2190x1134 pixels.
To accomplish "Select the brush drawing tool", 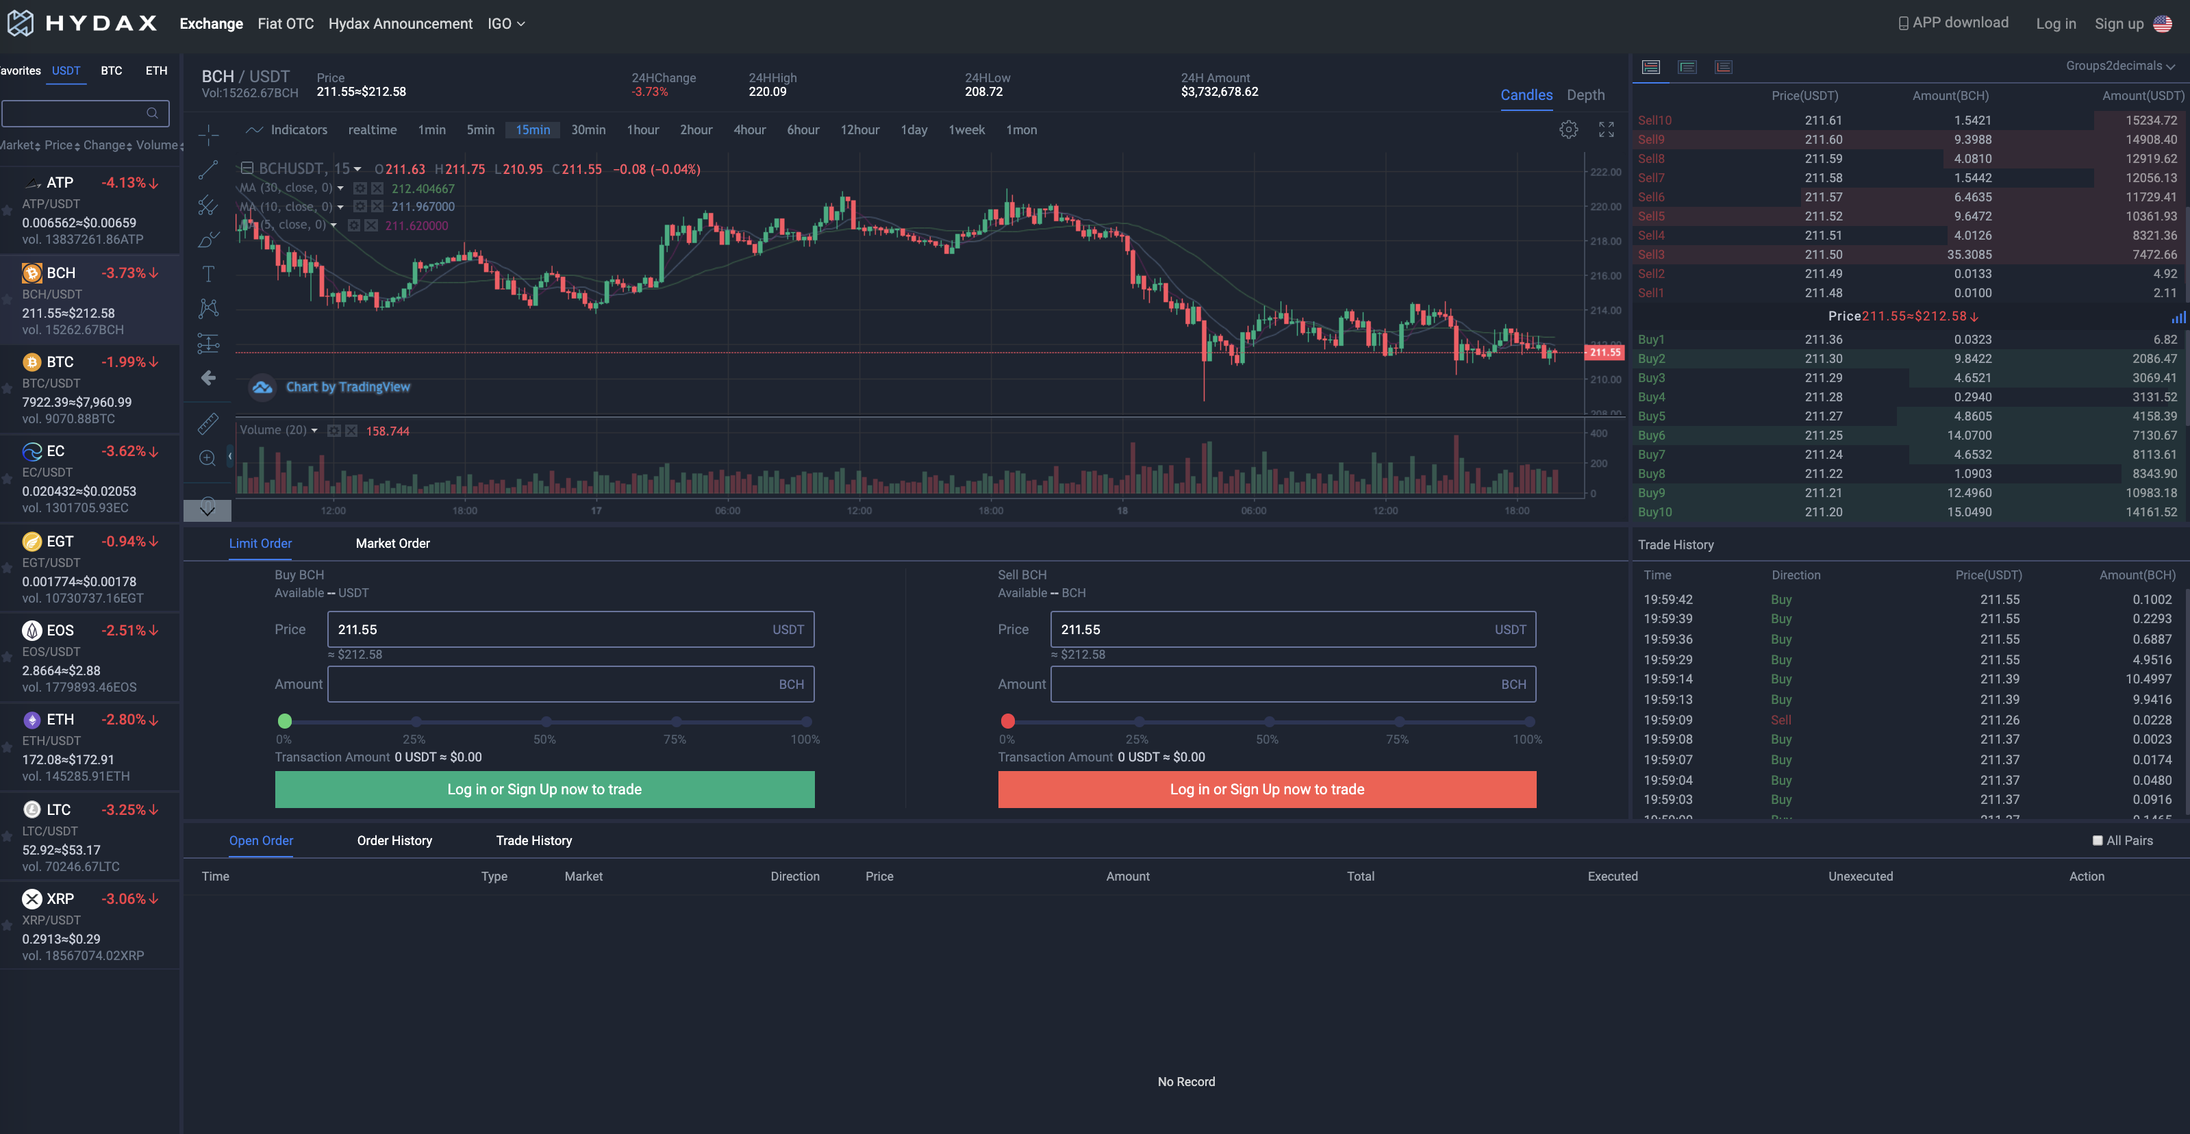I will [x=208, y=240].
